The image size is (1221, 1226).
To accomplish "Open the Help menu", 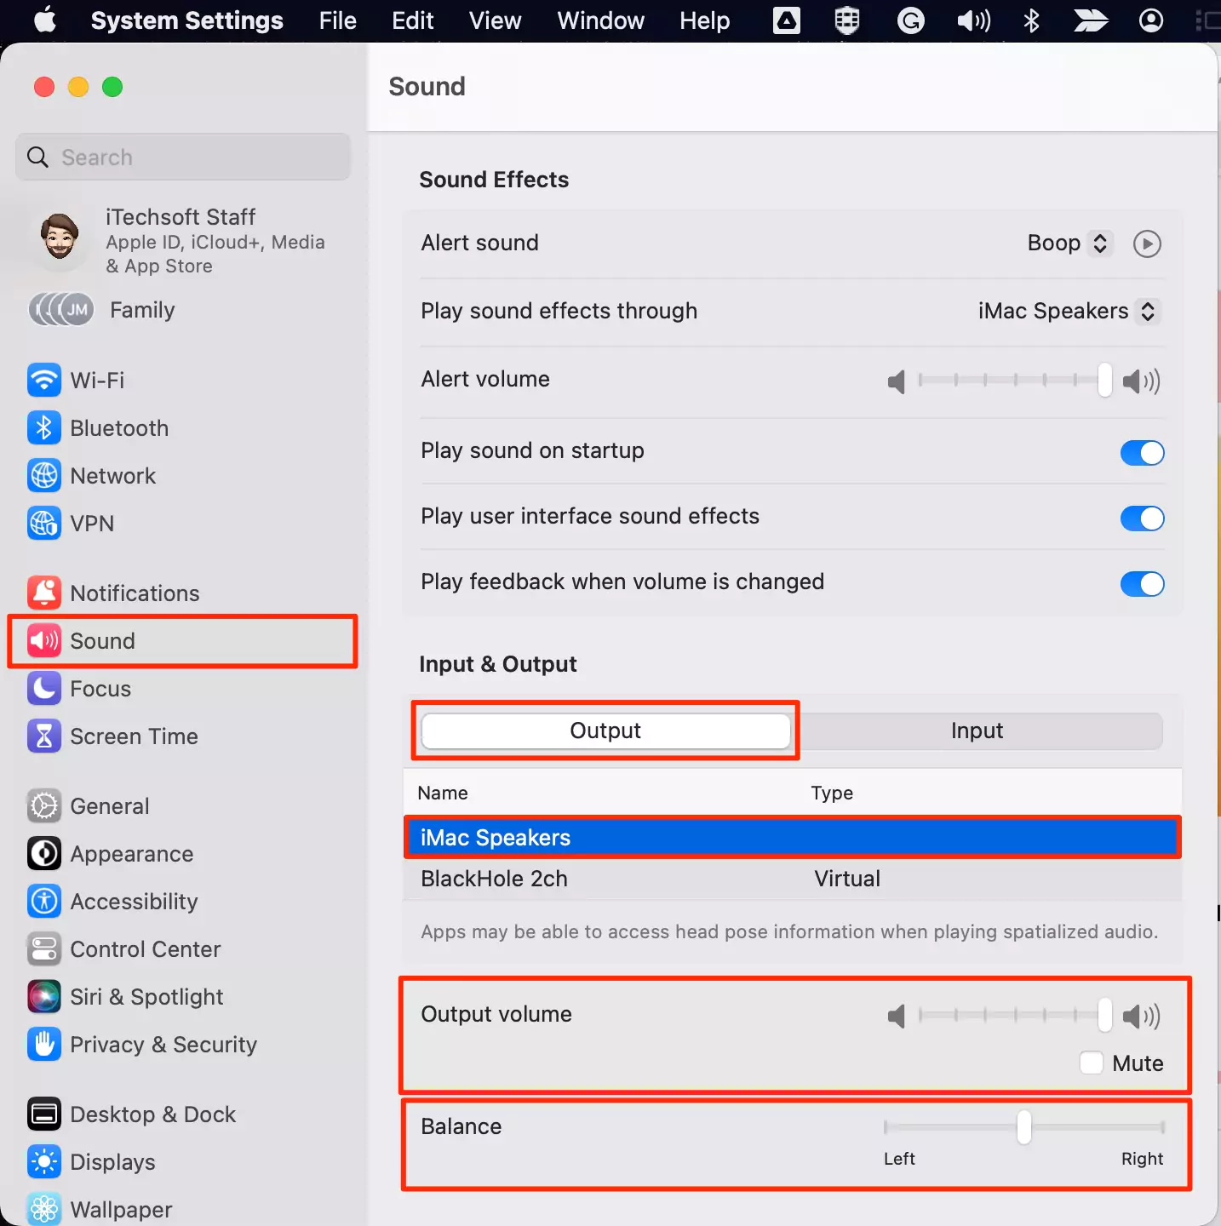I will coord(704,20).
